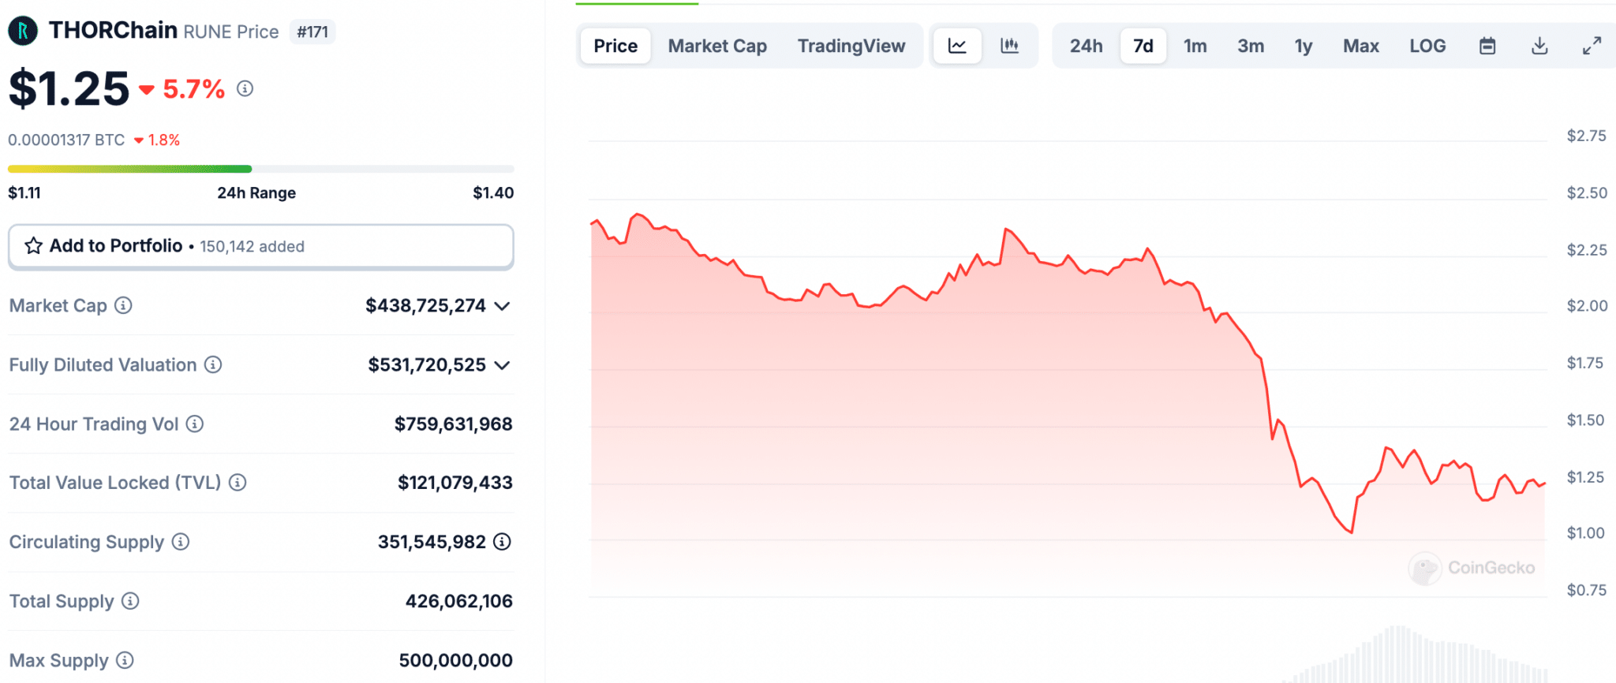Click the download chart data icon
This screenshot has height=683, width=1616.
(x=1539, y=46)
